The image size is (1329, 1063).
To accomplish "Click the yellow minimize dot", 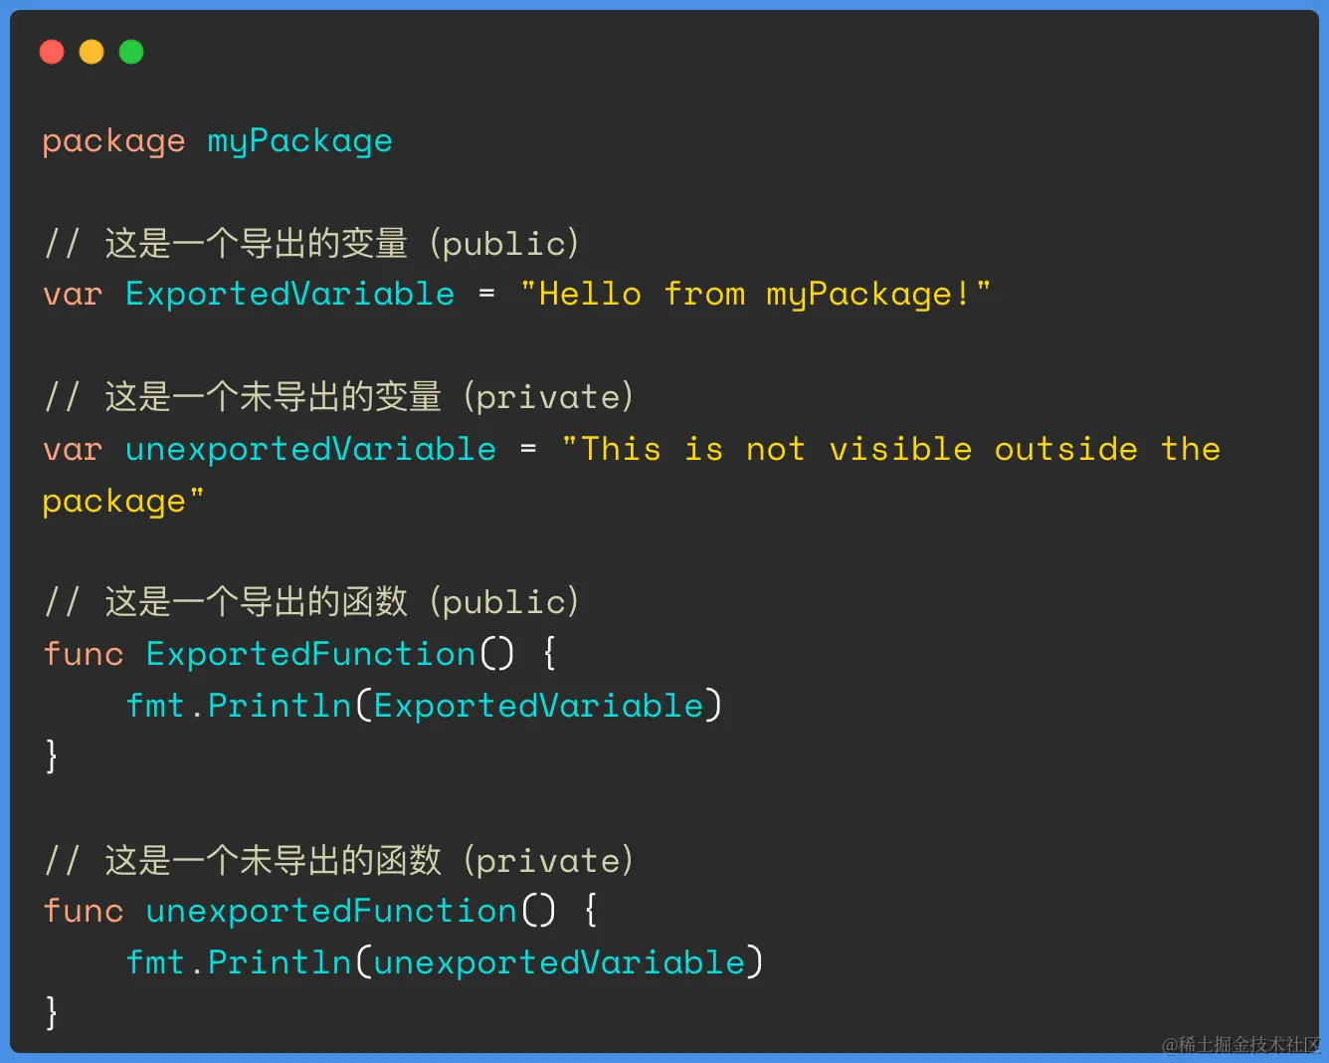I will (92, 52).
